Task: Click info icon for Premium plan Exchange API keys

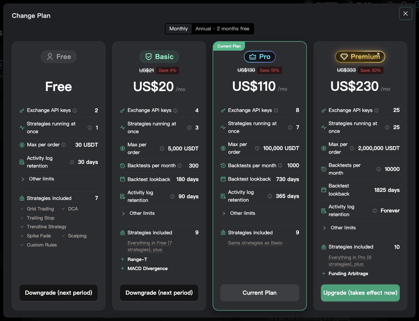Action: [376, 110]
